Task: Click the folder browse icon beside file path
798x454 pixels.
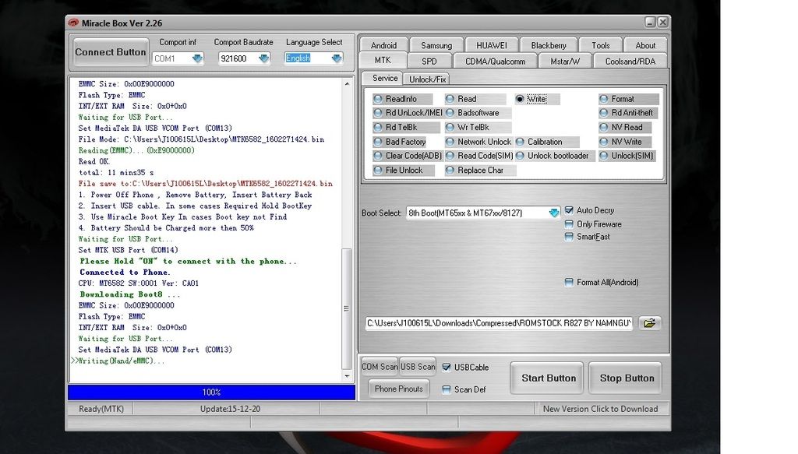Action: [648, 323]
